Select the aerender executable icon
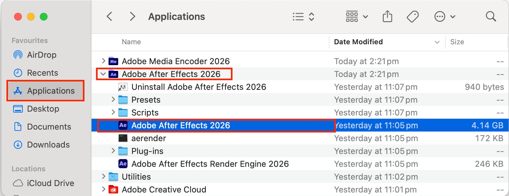This screenshot has width=509, height=196. pyautogui.click(x=123, y=138)
